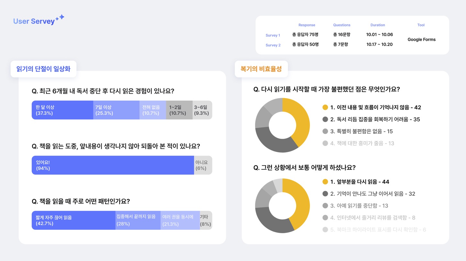
Task: Click the Survey 2 row label
Action: [x=273, y=45]
